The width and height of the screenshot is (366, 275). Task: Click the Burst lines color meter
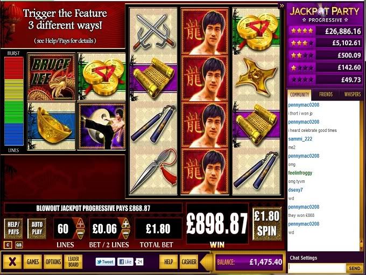[14, 101]
